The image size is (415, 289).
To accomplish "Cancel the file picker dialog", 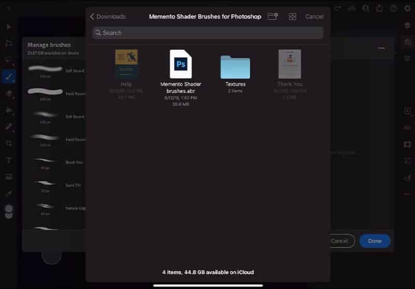I will (314, 17).
